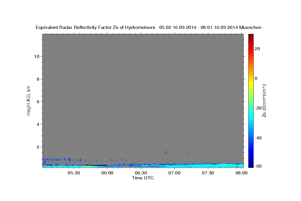This screenshot has height=201, width=301.
Task: Click the dark blue bottom of the colorbar
Action: coord(251,165)
